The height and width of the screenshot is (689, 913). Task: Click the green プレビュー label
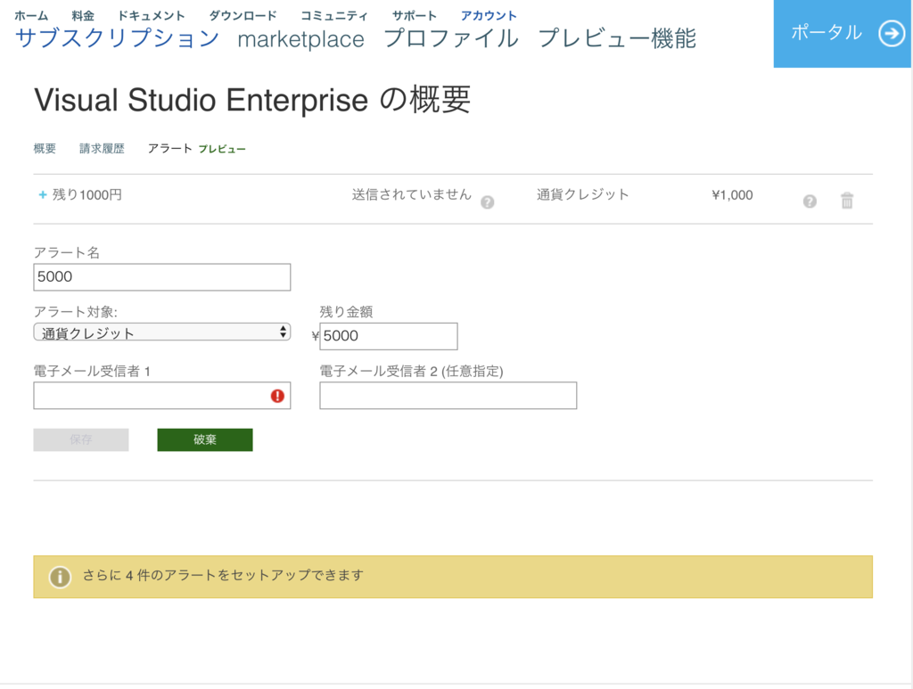click(x=222, y=150)
